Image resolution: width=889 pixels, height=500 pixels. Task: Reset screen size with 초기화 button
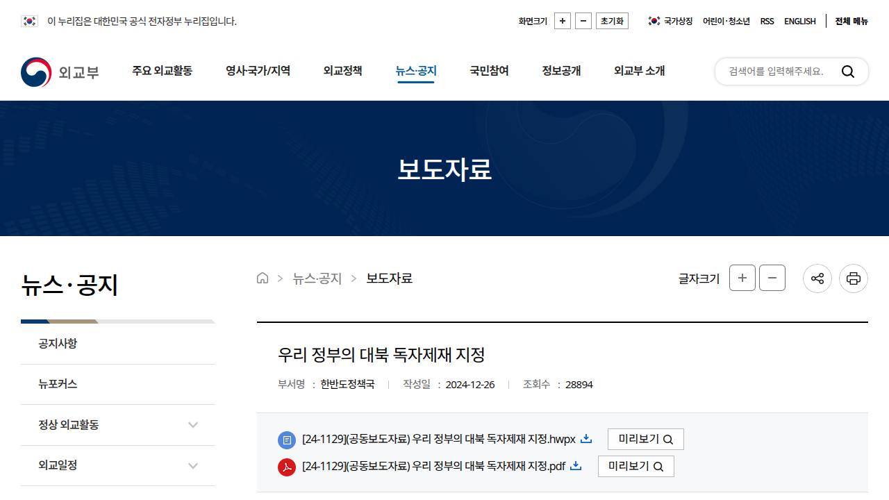pyautogui.click(x=612, y=21)
